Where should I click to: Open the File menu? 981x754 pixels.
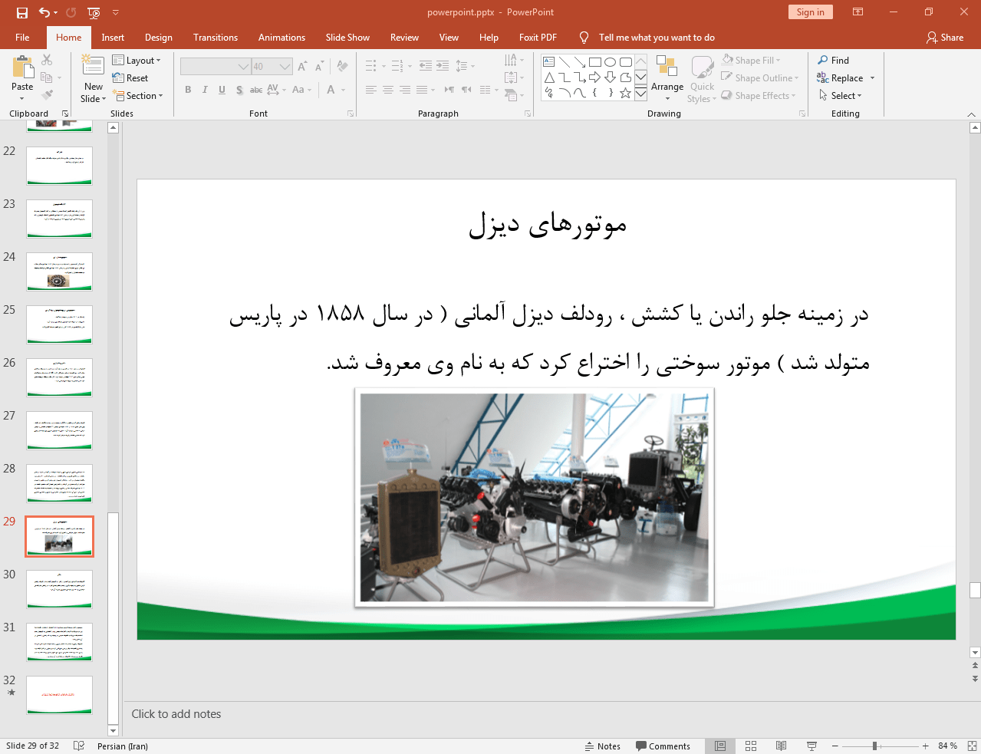(23, 38)
